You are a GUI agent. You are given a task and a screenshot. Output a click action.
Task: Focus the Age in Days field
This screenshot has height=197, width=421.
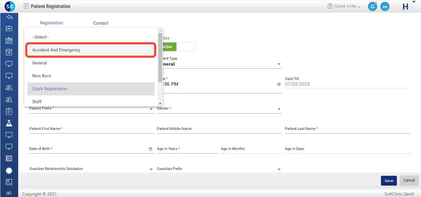(347, 149)
